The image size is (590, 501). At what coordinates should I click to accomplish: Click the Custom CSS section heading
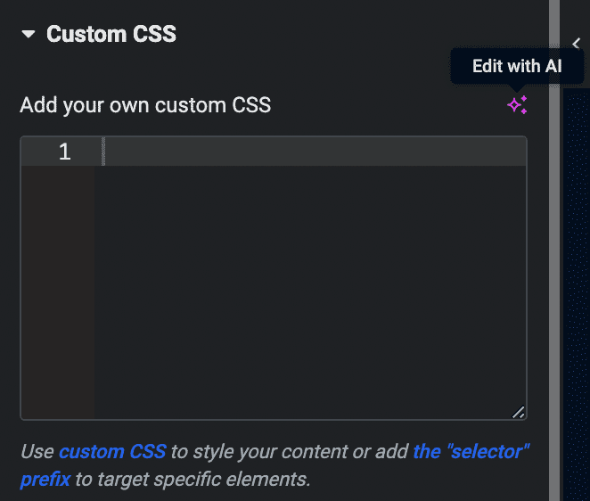[111, 35]
